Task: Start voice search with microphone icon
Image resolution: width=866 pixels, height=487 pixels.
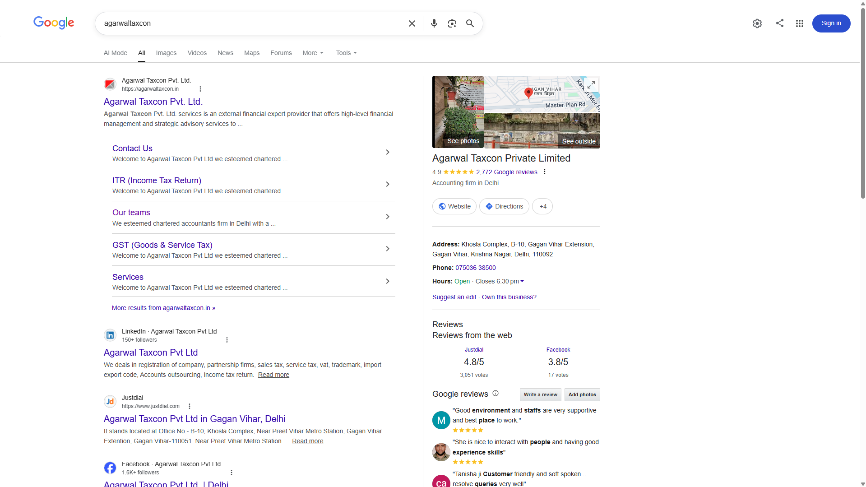Action: click(x=434, y=23)
